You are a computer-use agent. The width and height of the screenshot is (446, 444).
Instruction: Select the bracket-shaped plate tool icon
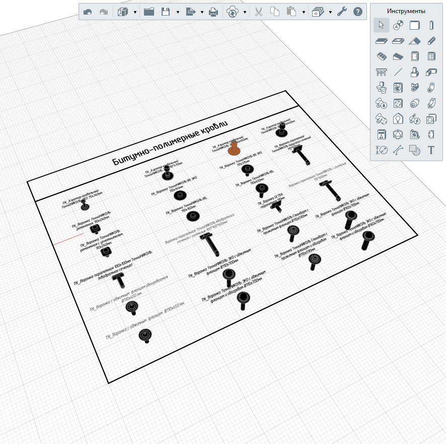click(431, 134)
